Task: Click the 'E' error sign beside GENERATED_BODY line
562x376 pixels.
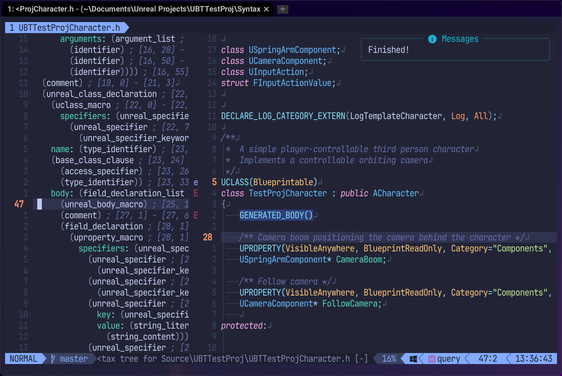Action: (x=196, y=215)
